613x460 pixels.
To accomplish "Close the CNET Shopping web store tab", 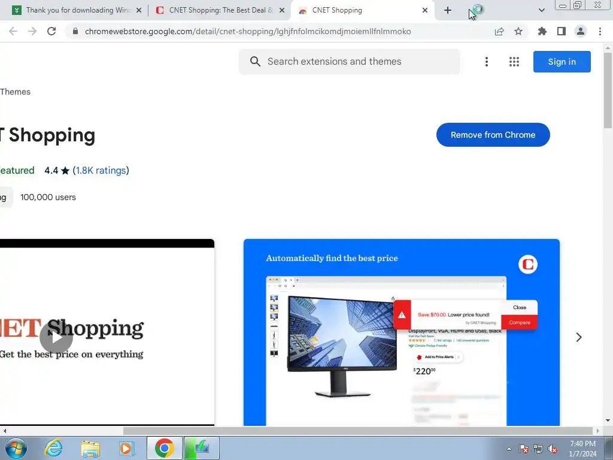I will [x=425, y=10].
